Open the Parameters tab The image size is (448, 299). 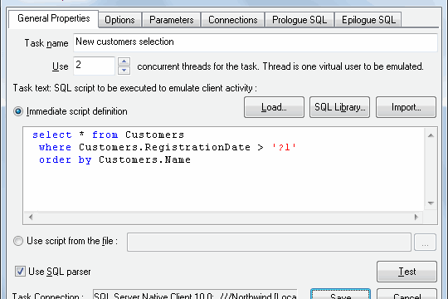tap(172, 20)
